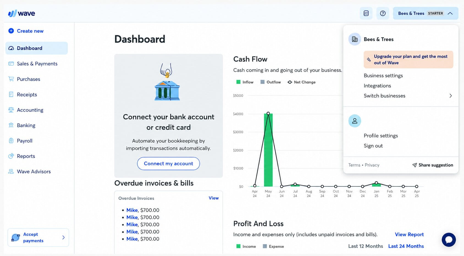464x256 pixels.
Task: Click the Privacy link
Action: 372,165
